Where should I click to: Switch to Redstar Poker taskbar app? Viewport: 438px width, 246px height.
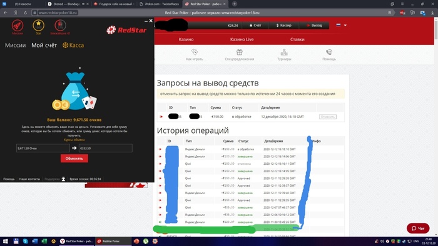pos(113,241)
